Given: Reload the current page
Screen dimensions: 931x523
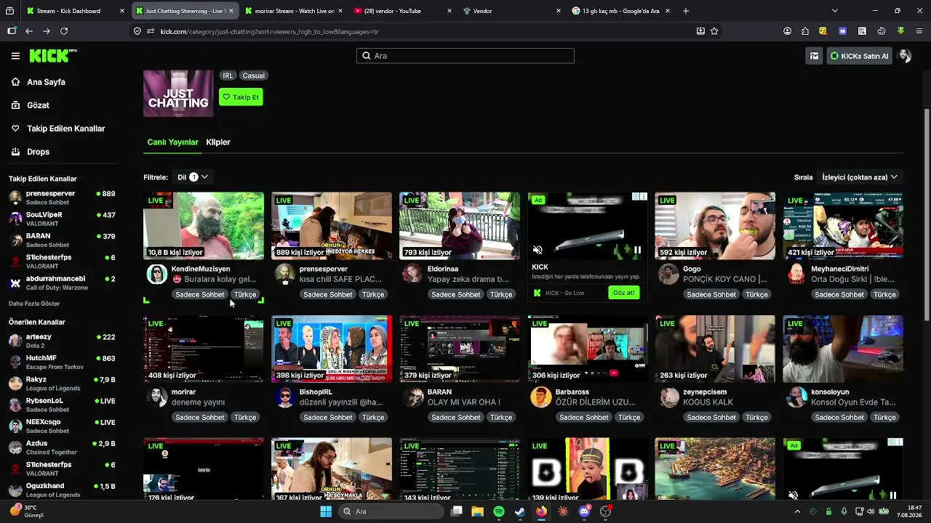Looking at the screenshot, I should (64, 31).
